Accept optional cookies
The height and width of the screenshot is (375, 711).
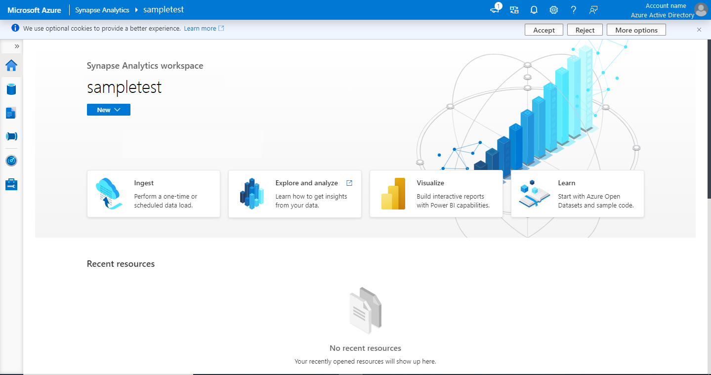(544, 30)
